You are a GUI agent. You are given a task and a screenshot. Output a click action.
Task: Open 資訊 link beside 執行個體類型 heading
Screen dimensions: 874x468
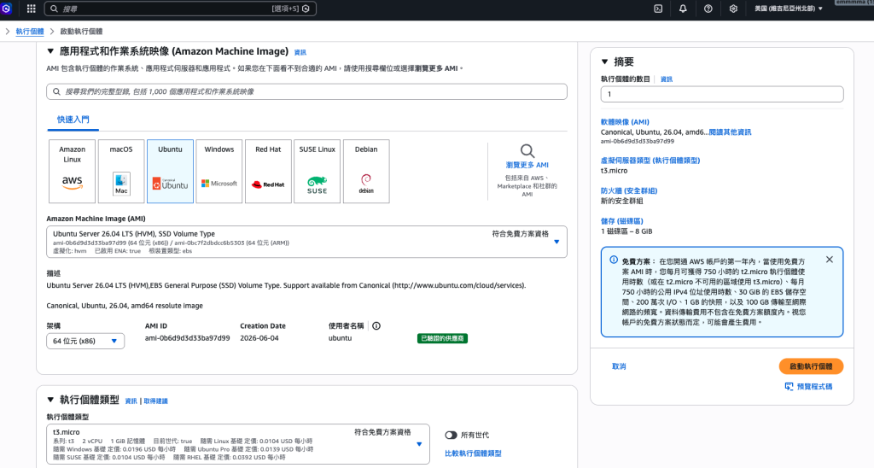pyautogui.click(x=131, y=401)
